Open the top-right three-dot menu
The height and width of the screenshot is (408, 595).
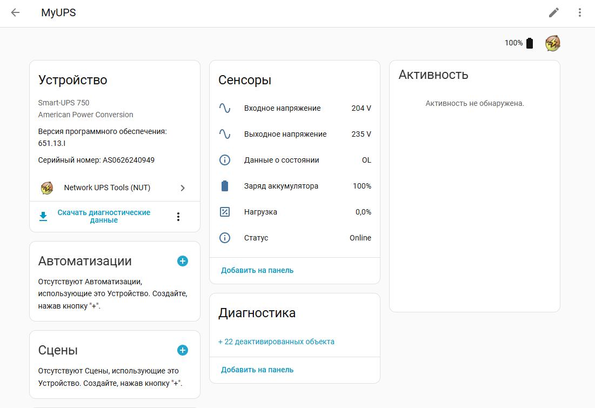(x=579, y=12)
